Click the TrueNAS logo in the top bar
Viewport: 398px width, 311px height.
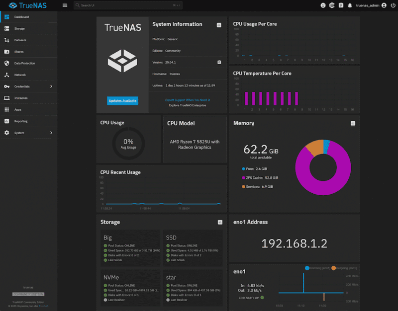pyautogui.click(x=27, y=5)
